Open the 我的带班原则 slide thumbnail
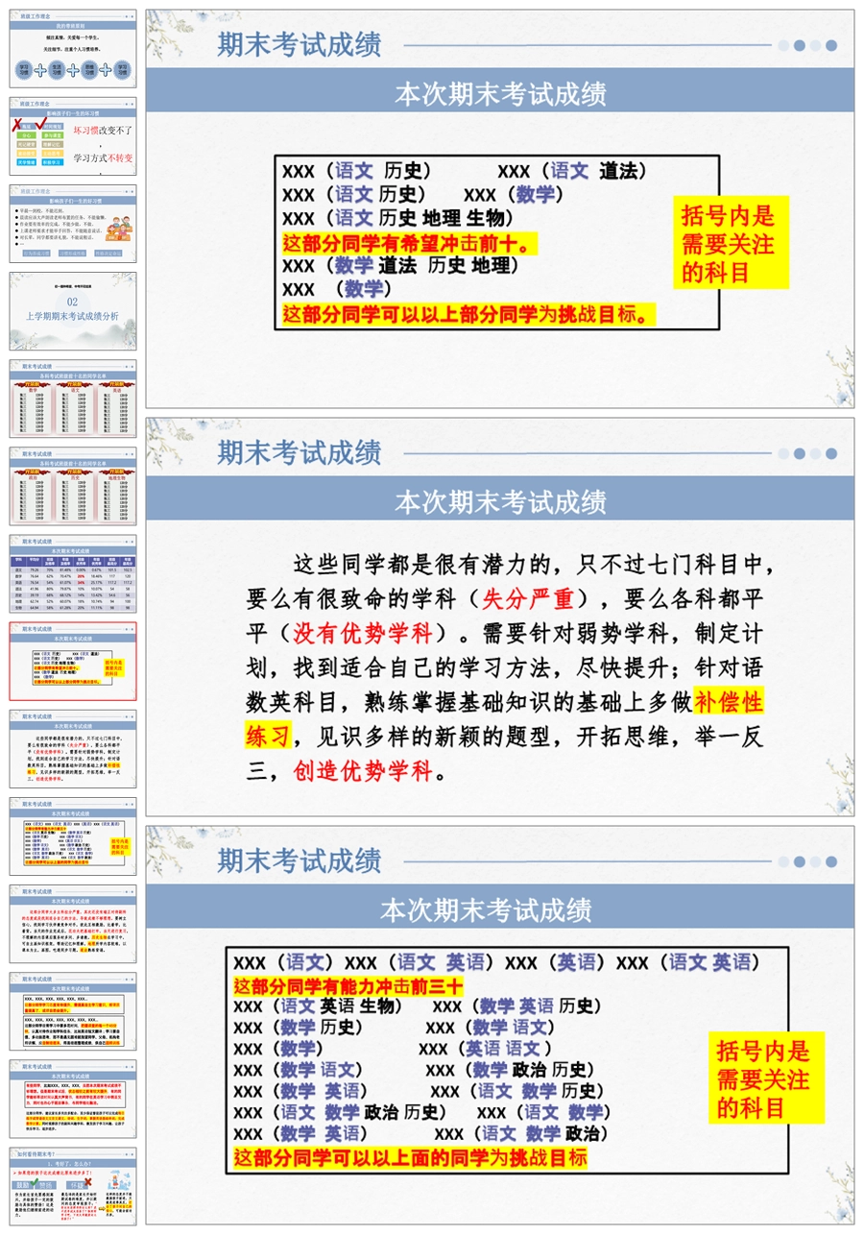The image size is (864, 1235). tap(73, 49)
